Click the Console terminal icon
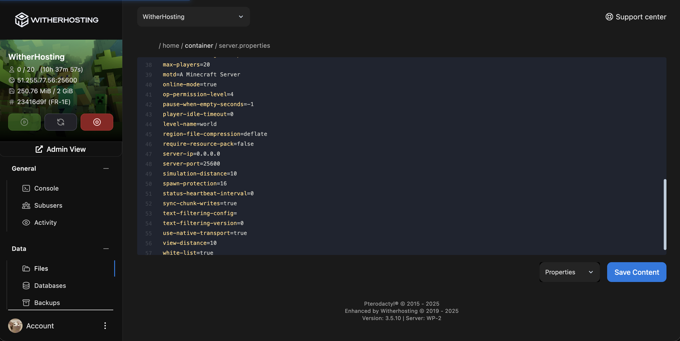 26,188
